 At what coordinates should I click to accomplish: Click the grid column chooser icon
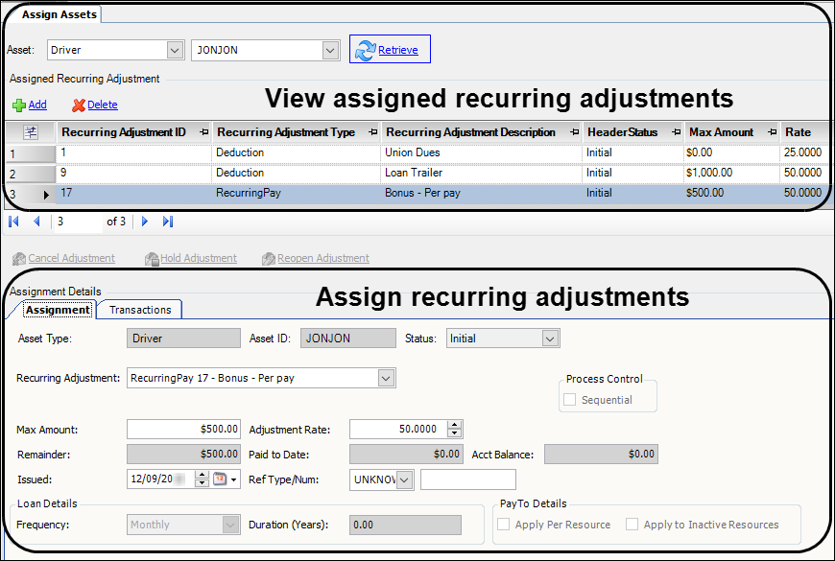(x=30, y=132)
